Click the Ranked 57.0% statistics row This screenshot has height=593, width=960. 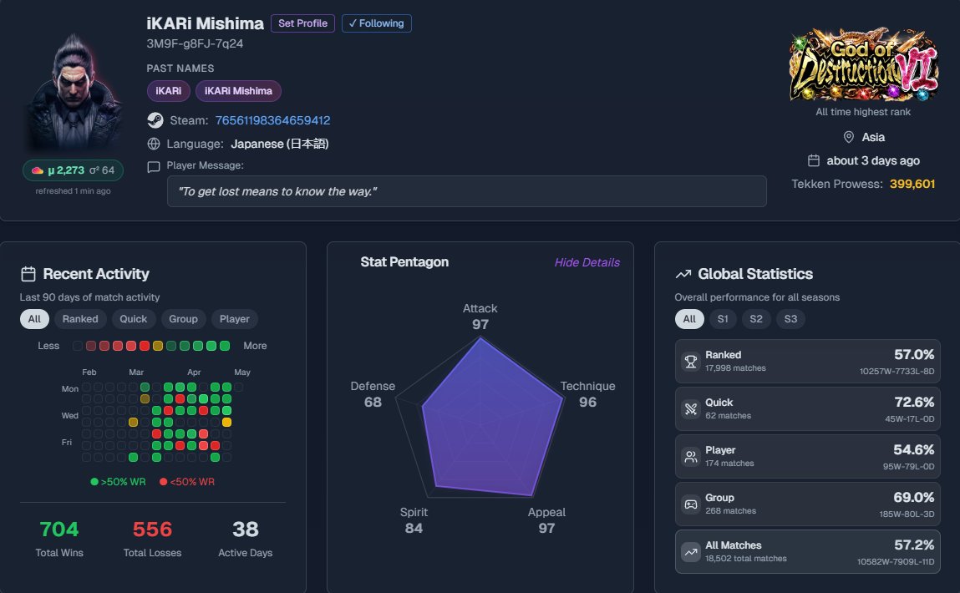808,361
